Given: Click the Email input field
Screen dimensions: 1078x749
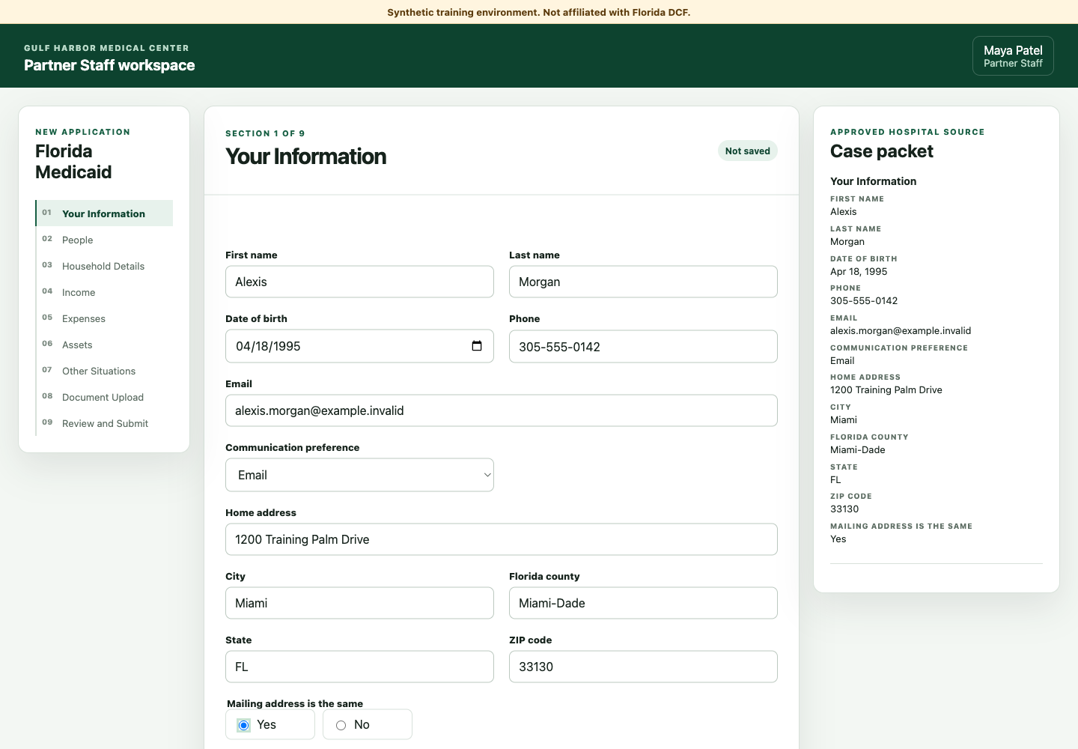Looking at the screenshot, I should (x=502, y=410).
